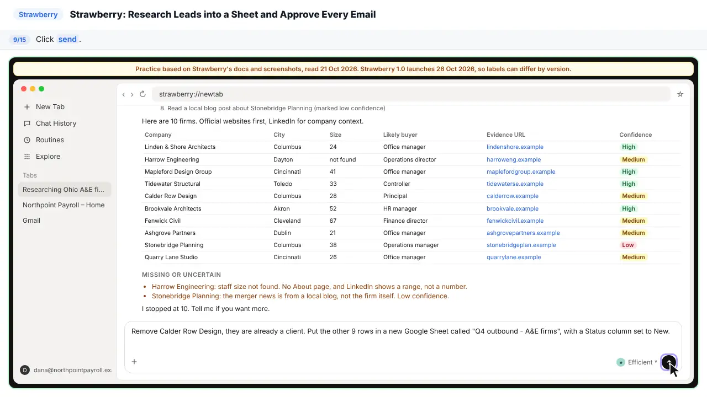707x397 pixels.
Task: Open Routines in the sidebar
Action: click(65, 140)
